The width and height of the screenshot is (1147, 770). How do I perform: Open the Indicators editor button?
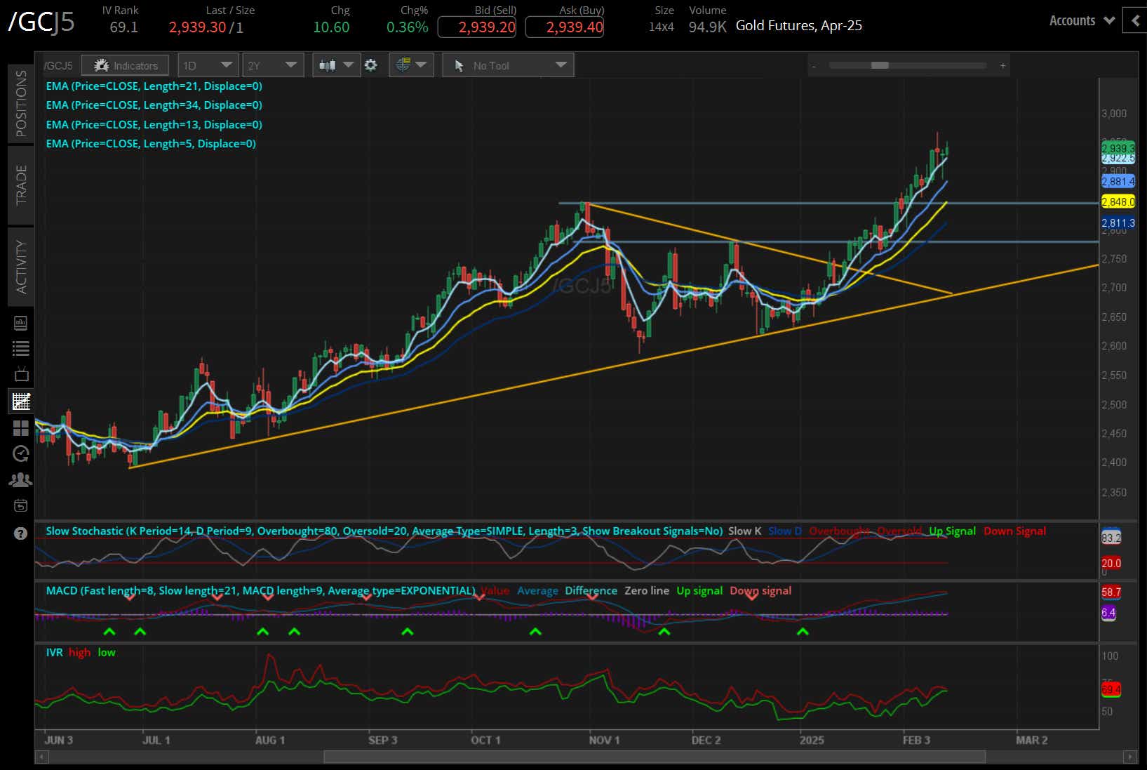click(125, 65)
